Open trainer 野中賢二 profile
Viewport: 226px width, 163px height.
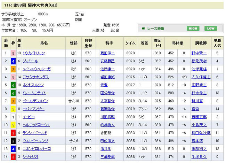[x=200, y=53]
